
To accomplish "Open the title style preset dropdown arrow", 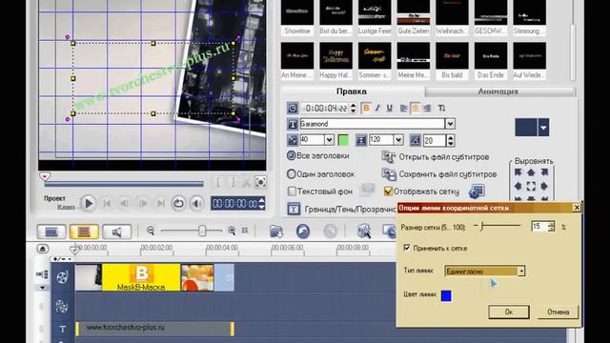I will [x=543, y=128].
